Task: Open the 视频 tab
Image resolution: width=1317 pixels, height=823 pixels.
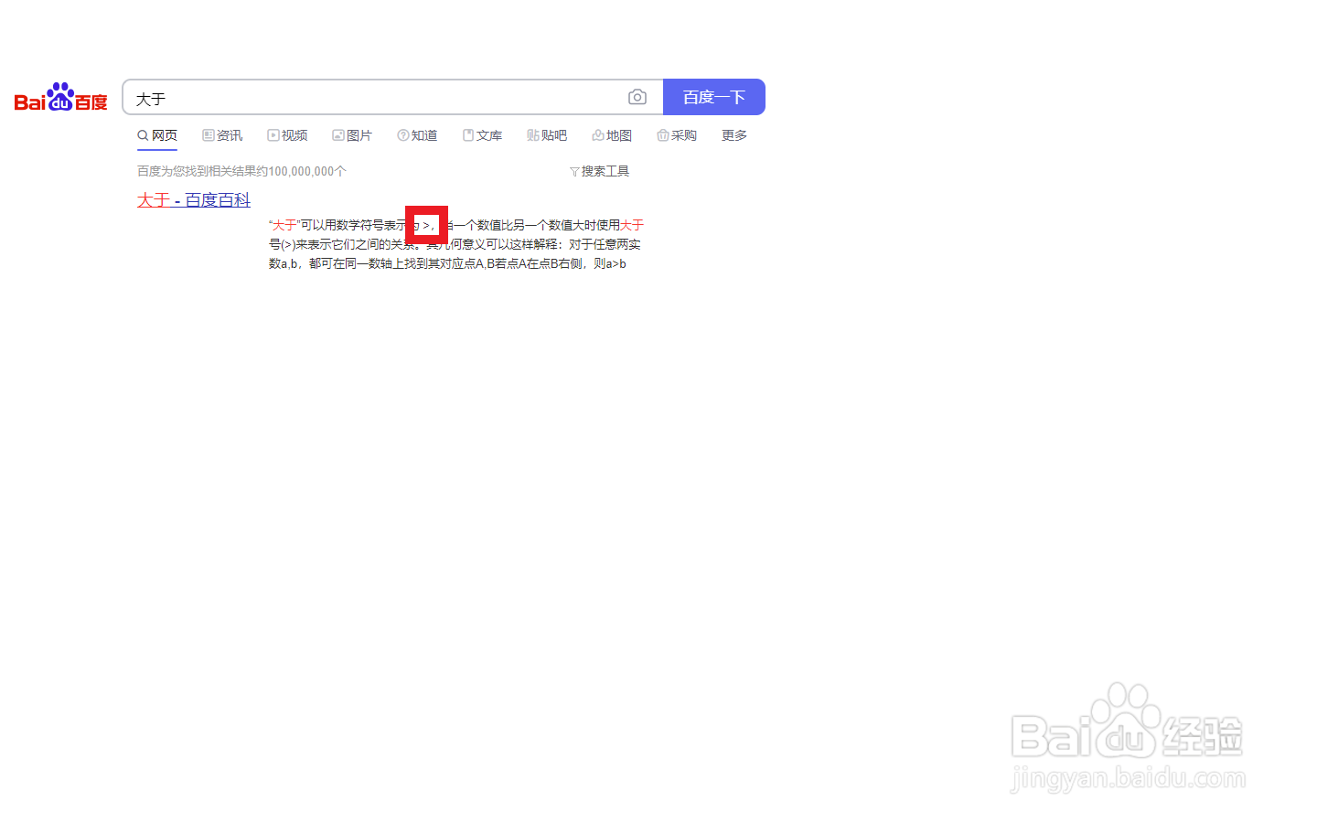Action: tap(287, 135)
